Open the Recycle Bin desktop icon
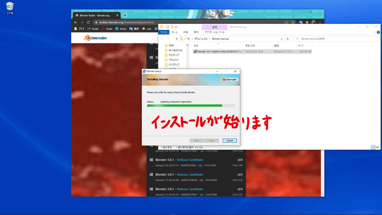Image resolution: width=382 pixels, height=215 pixels. [10, 8]
